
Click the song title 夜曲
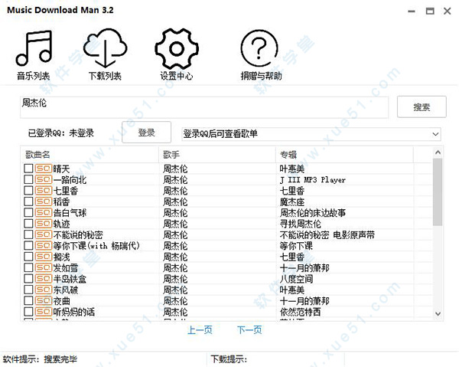61,301
